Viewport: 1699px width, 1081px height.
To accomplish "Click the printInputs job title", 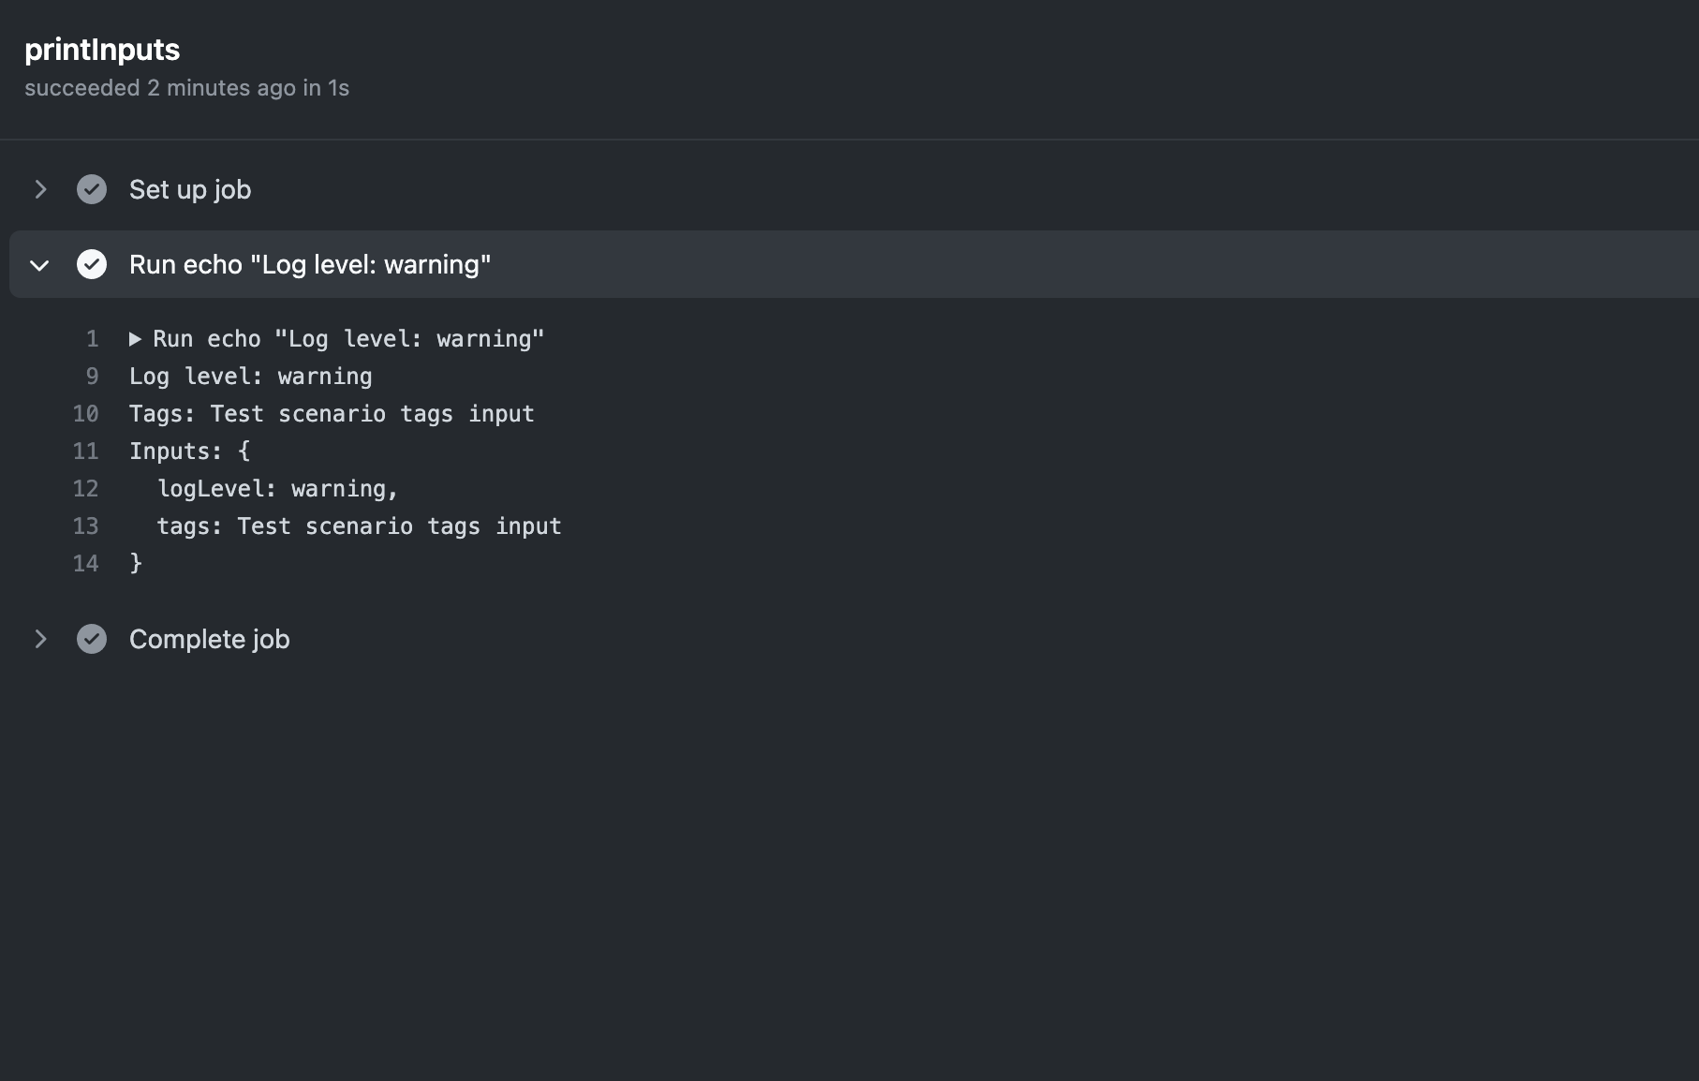I will (102, 50).
